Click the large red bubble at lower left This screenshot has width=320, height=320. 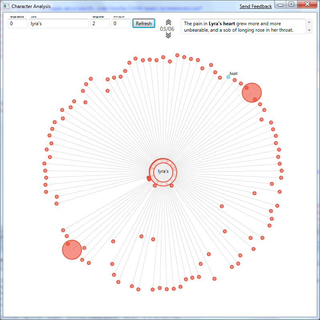pos(72,250)
